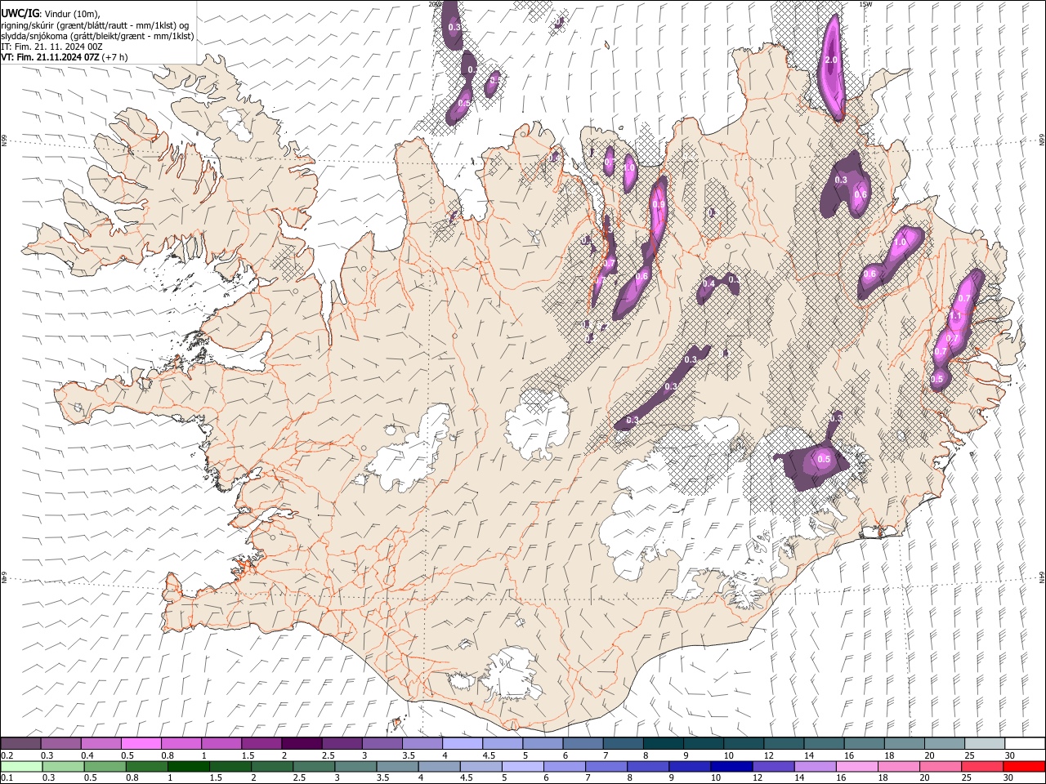Pick upper legend swatch between 14 and 16
Screen dimensions: 1046x784
click(825, 743)
